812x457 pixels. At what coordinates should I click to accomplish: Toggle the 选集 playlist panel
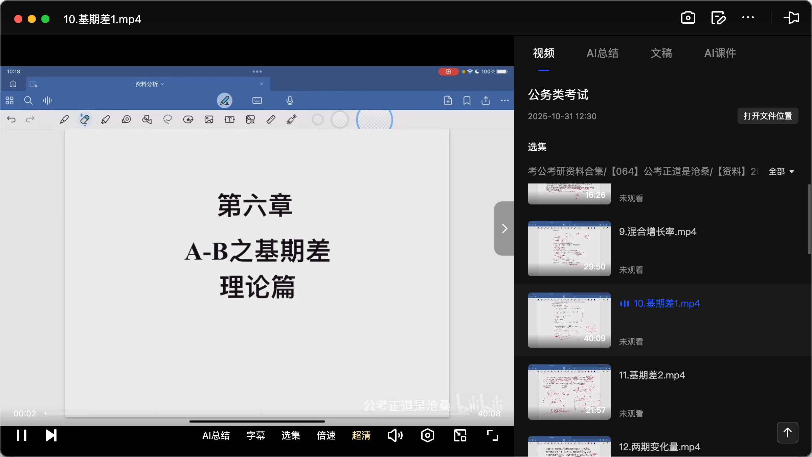click(x=290, y=435)
